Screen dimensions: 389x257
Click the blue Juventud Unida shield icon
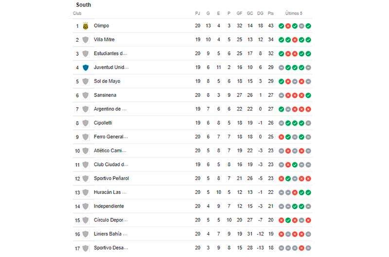click(x=86, y=67)
